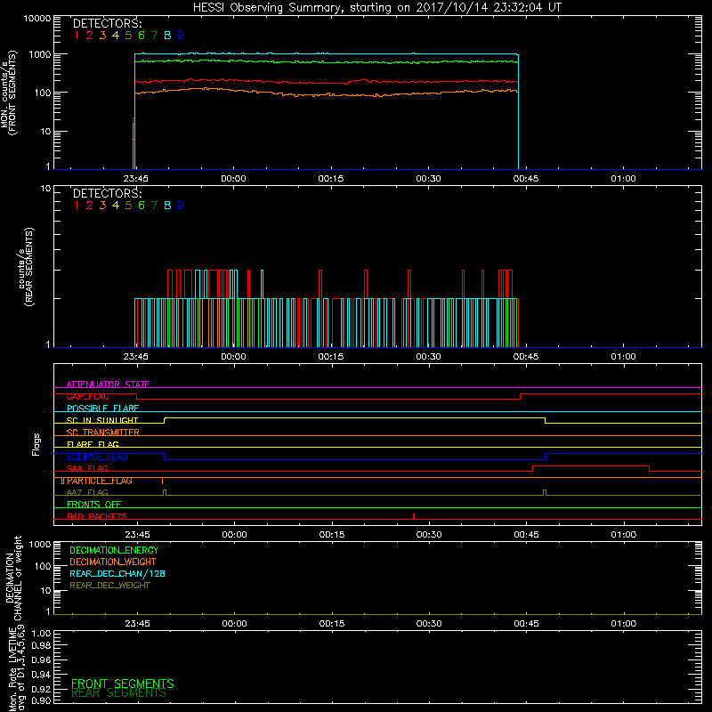Select the 00:30 time label under the rear segments plot
Screen dimensions: 712x712
click(x=429, y=357)
